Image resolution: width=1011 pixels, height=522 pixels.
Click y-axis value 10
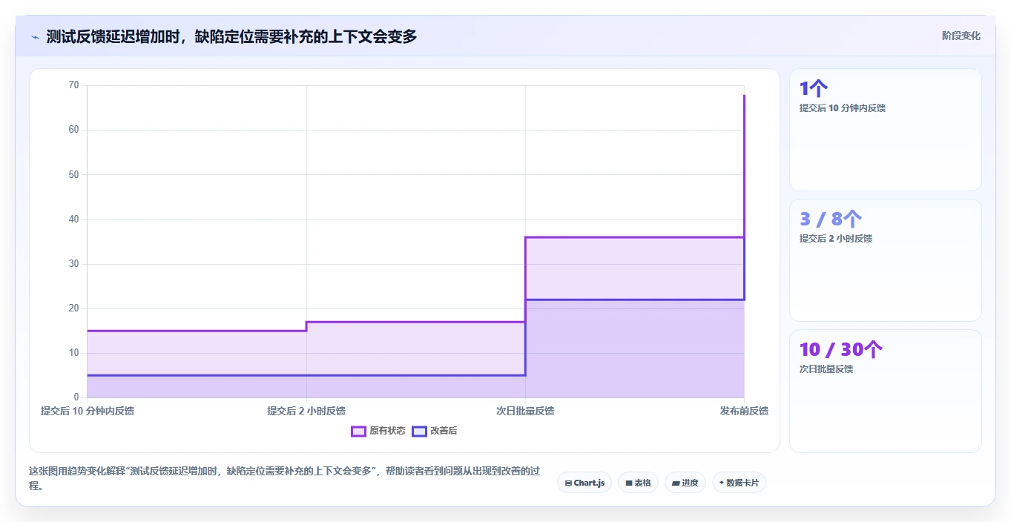tap(73, 353)
